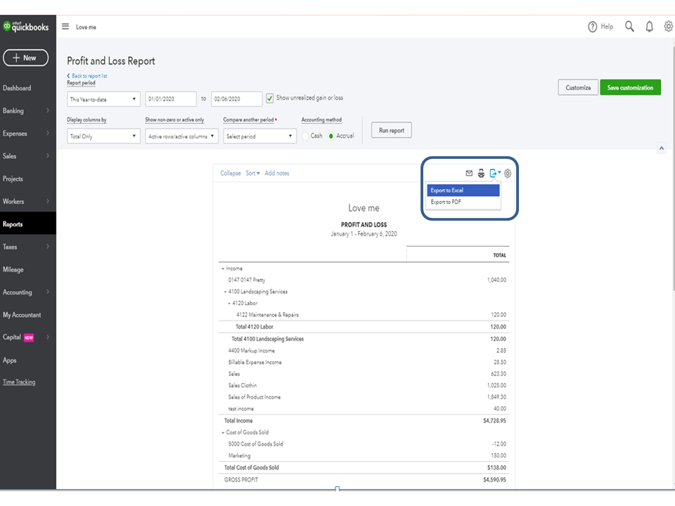The image size is (675, 506).
Task: Collapse the header panel with chevron
Action: coord(661,148)
